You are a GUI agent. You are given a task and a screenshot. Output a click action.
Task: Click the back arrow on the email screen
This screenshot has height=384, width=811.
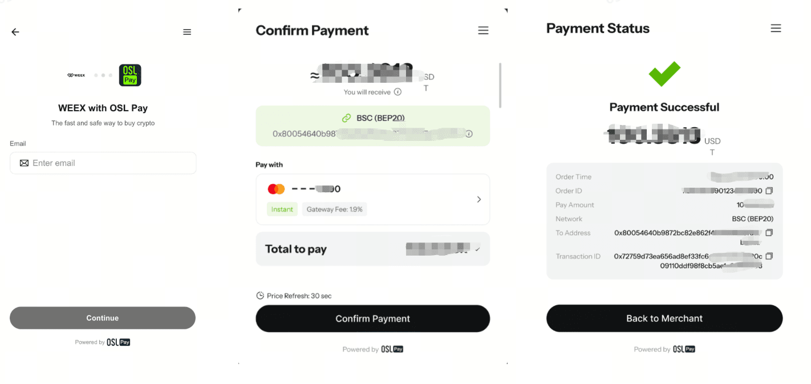click(15, 32)
